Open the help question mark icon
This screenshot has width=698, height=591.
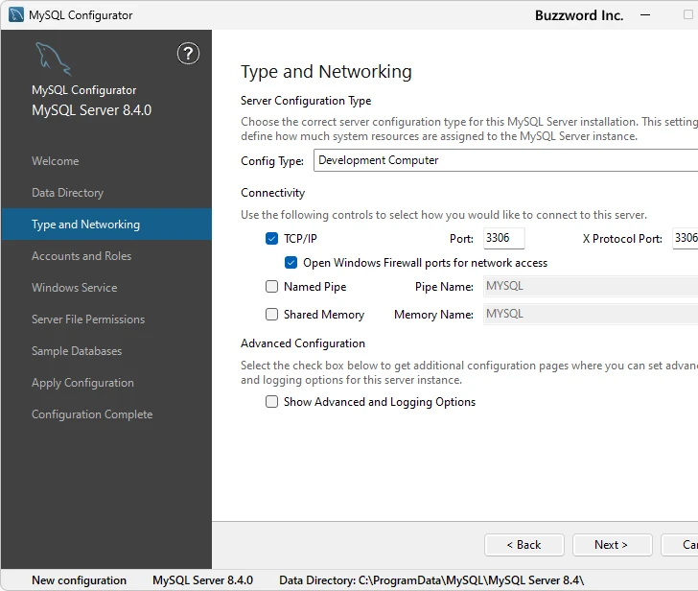188,54
